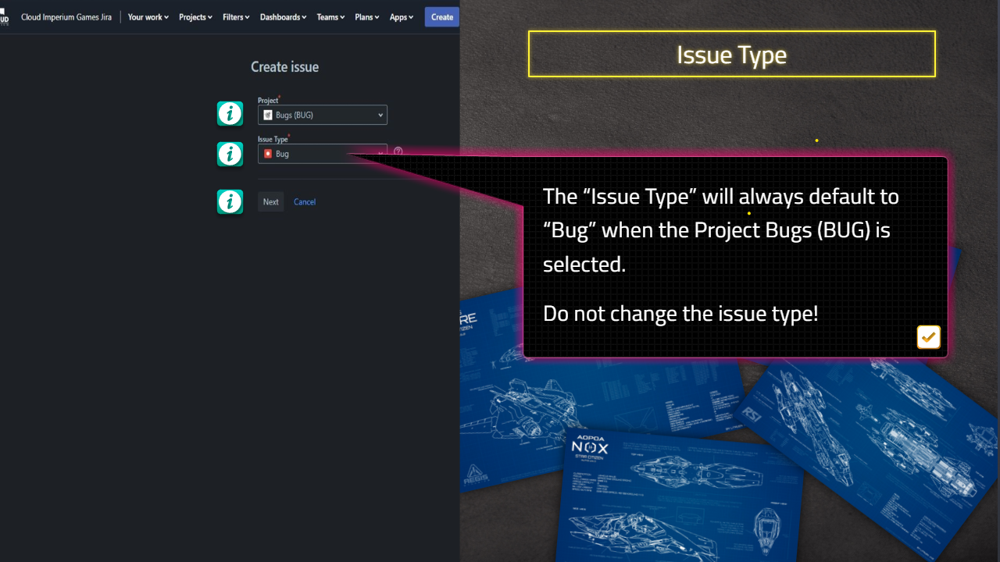
Task: Click the info icon beside Next button
Action: (230, 202)
